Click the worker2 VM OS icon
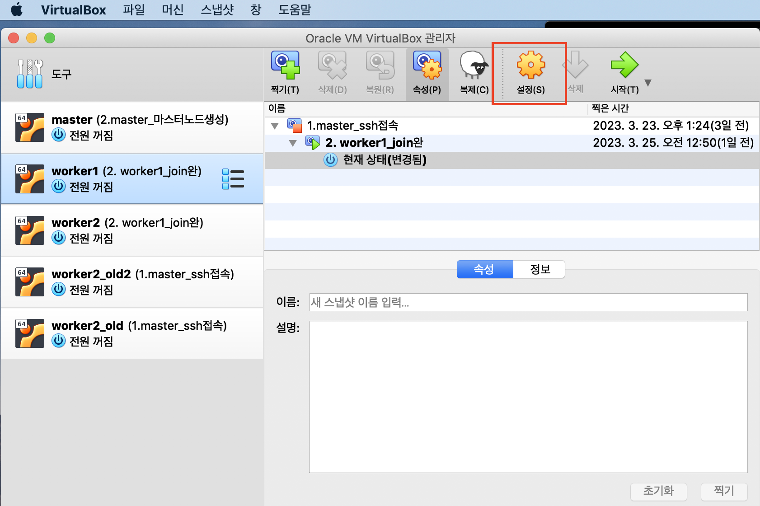The image size is (760, 506). click(x=30, y=230)
